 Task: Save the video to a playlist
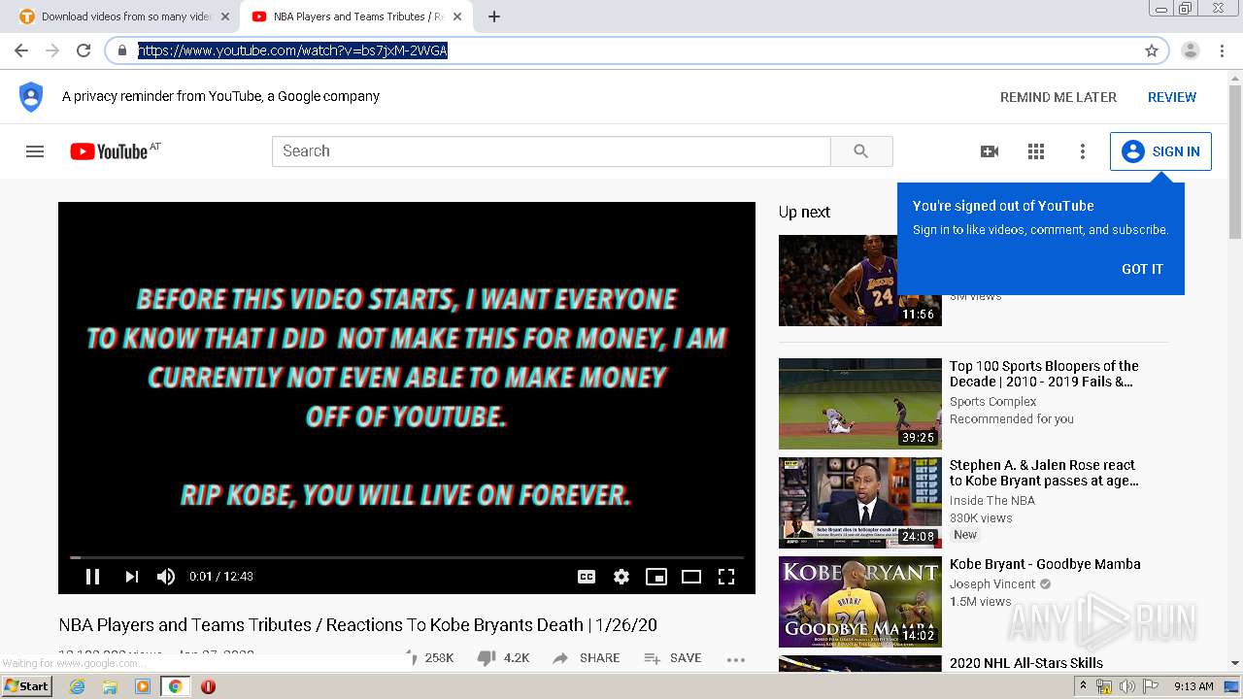tap(673, 658)
